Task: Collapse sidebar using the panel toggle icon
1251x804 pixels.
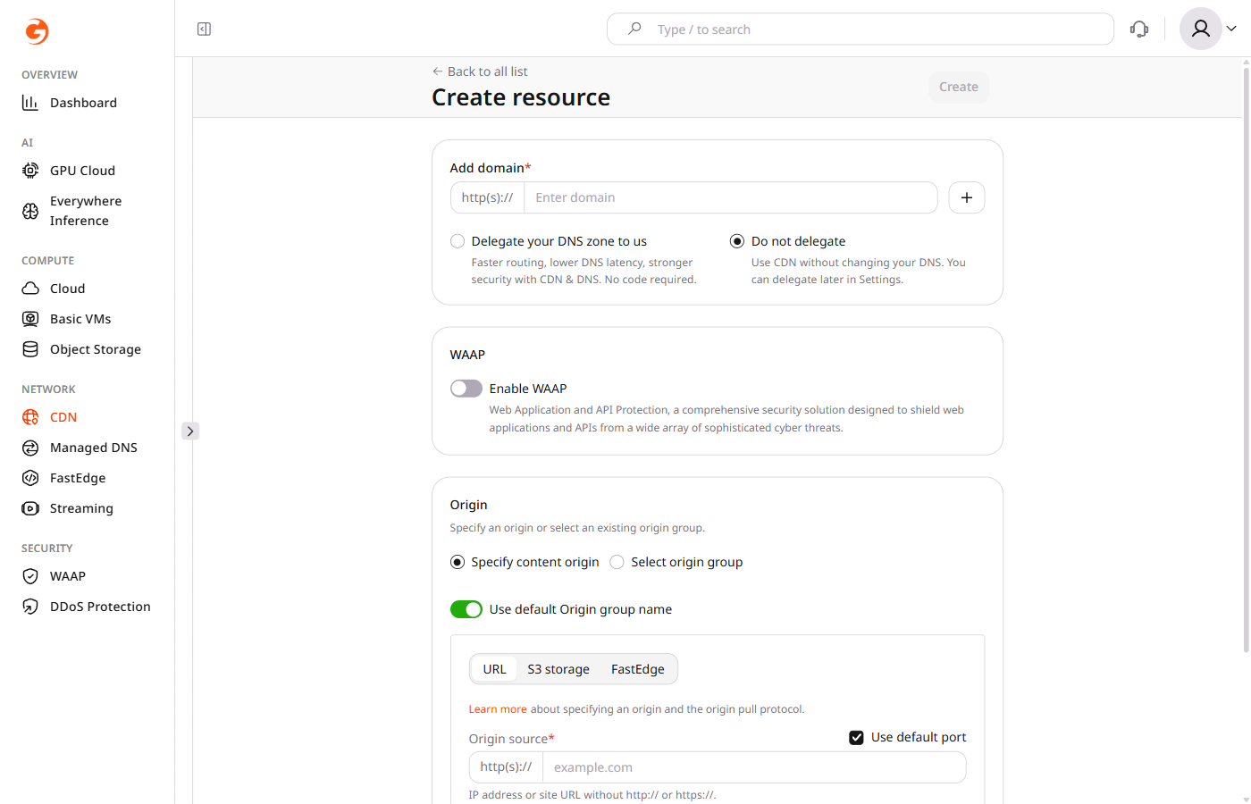Action: [x=204, y=29]
